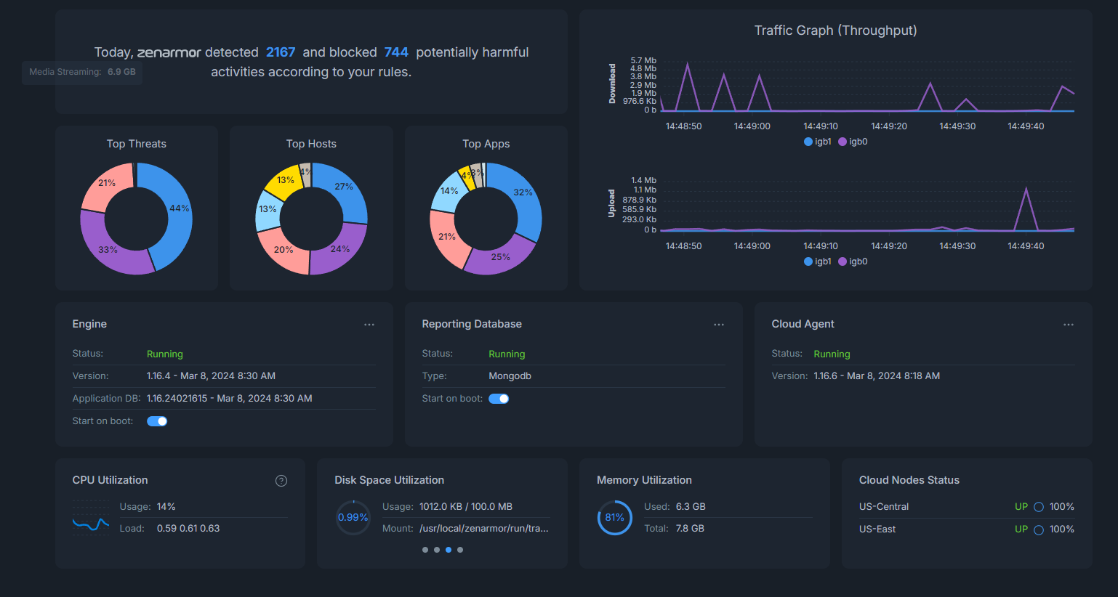Click the 33% purple slice in Top Threats
This screenshot has height=597, width=1118.
coord(108,249)
